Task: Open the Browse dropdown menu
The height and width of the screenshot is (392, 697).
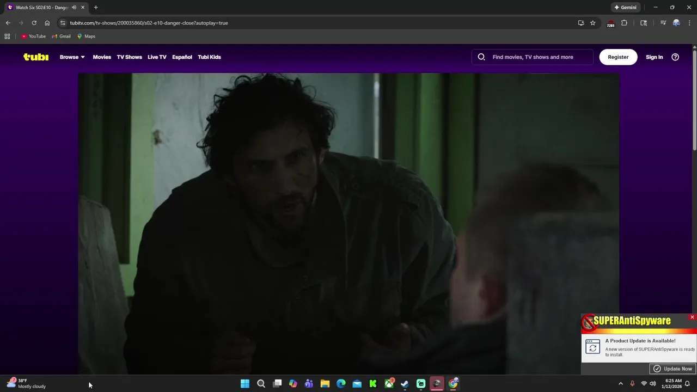Action: pos(72,57)
